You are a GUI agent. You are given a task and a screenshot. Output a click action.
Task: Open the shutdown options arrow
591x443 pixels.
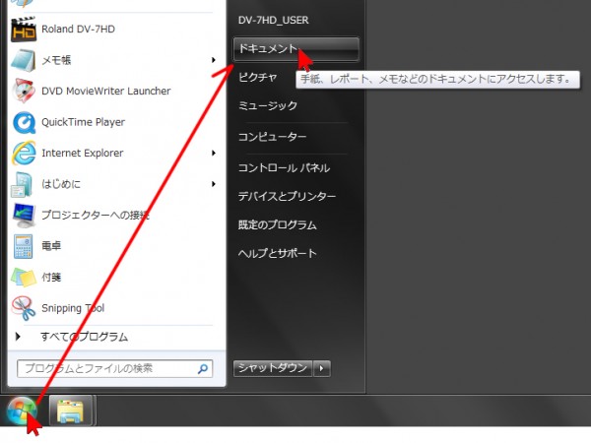pos(321,368)
